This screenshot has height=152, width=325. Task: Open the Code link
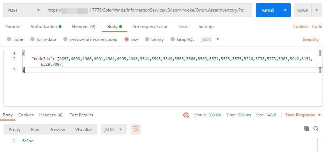tap(317, 27)
